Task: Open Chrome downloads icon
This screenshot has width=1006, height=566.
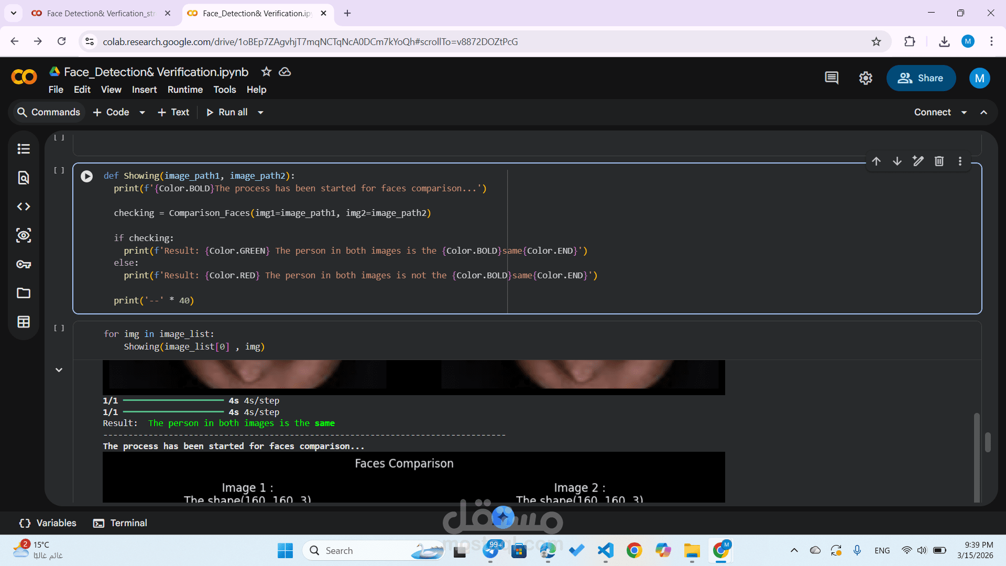Action: [944, 41]
